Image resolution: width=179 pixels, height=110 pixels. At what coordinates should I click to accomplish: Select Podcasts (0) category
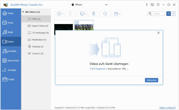coord(36,46)
